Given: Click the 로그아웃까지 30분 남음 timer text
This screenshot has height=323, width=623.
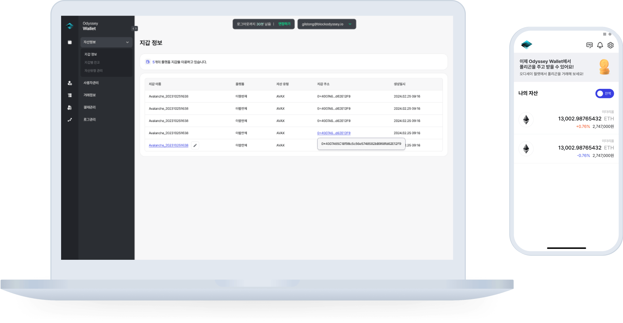Looking at the screenshot, I should click(254, 24).
